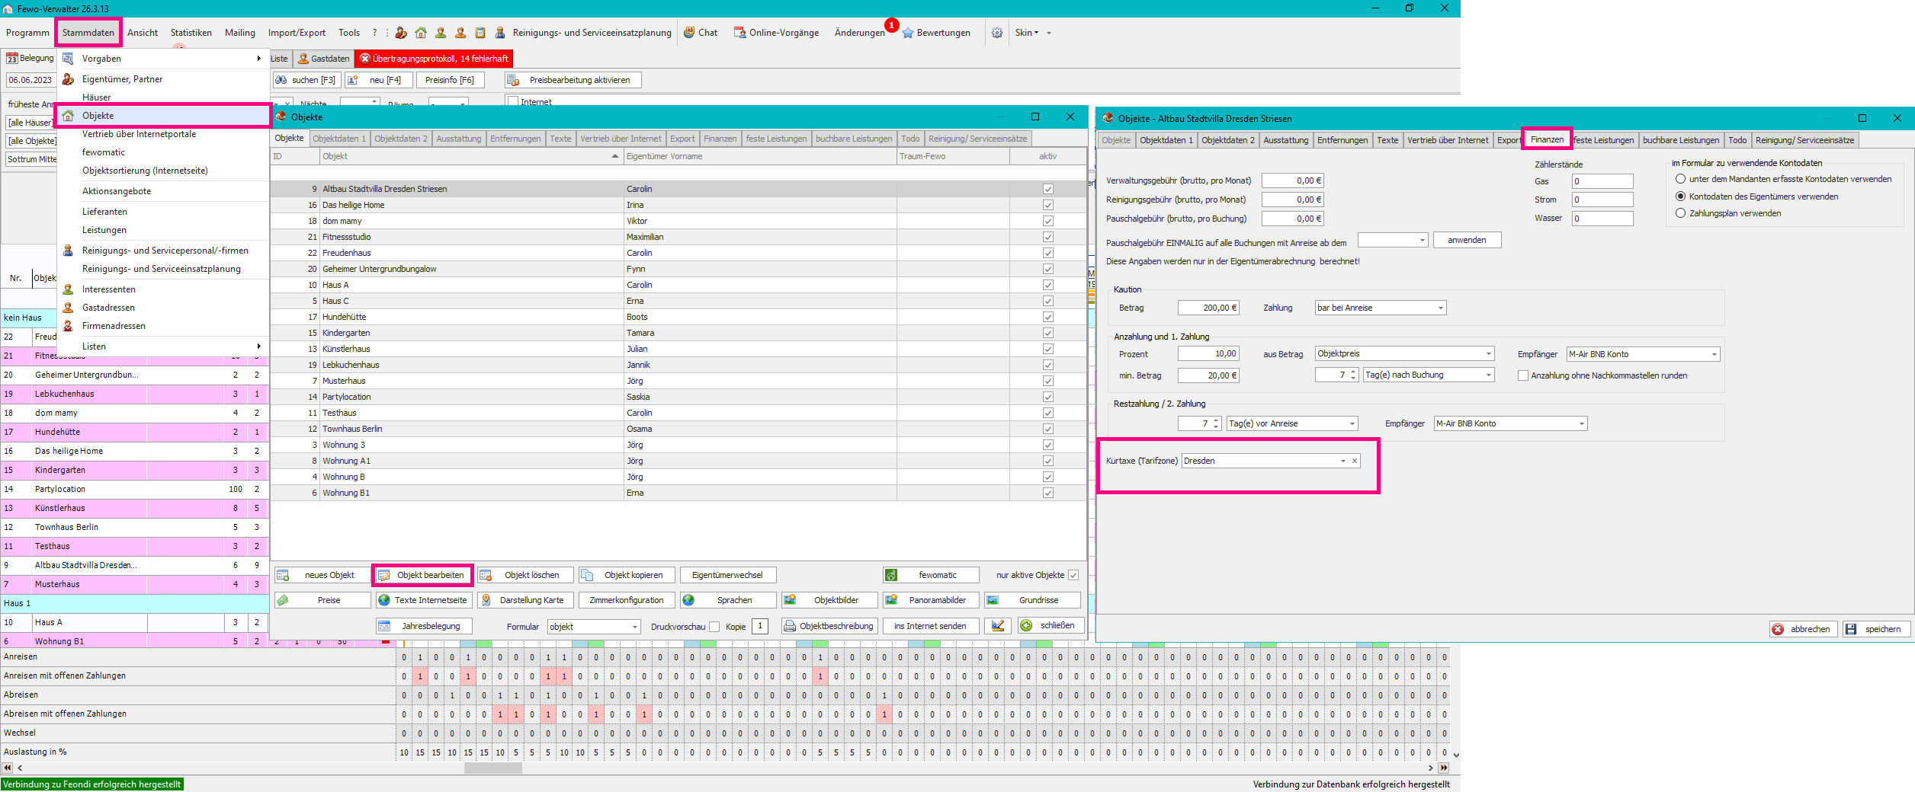Click 'speichern' in object editor
Viewport: 1915px width, 792px height.
pos(1876,629)
